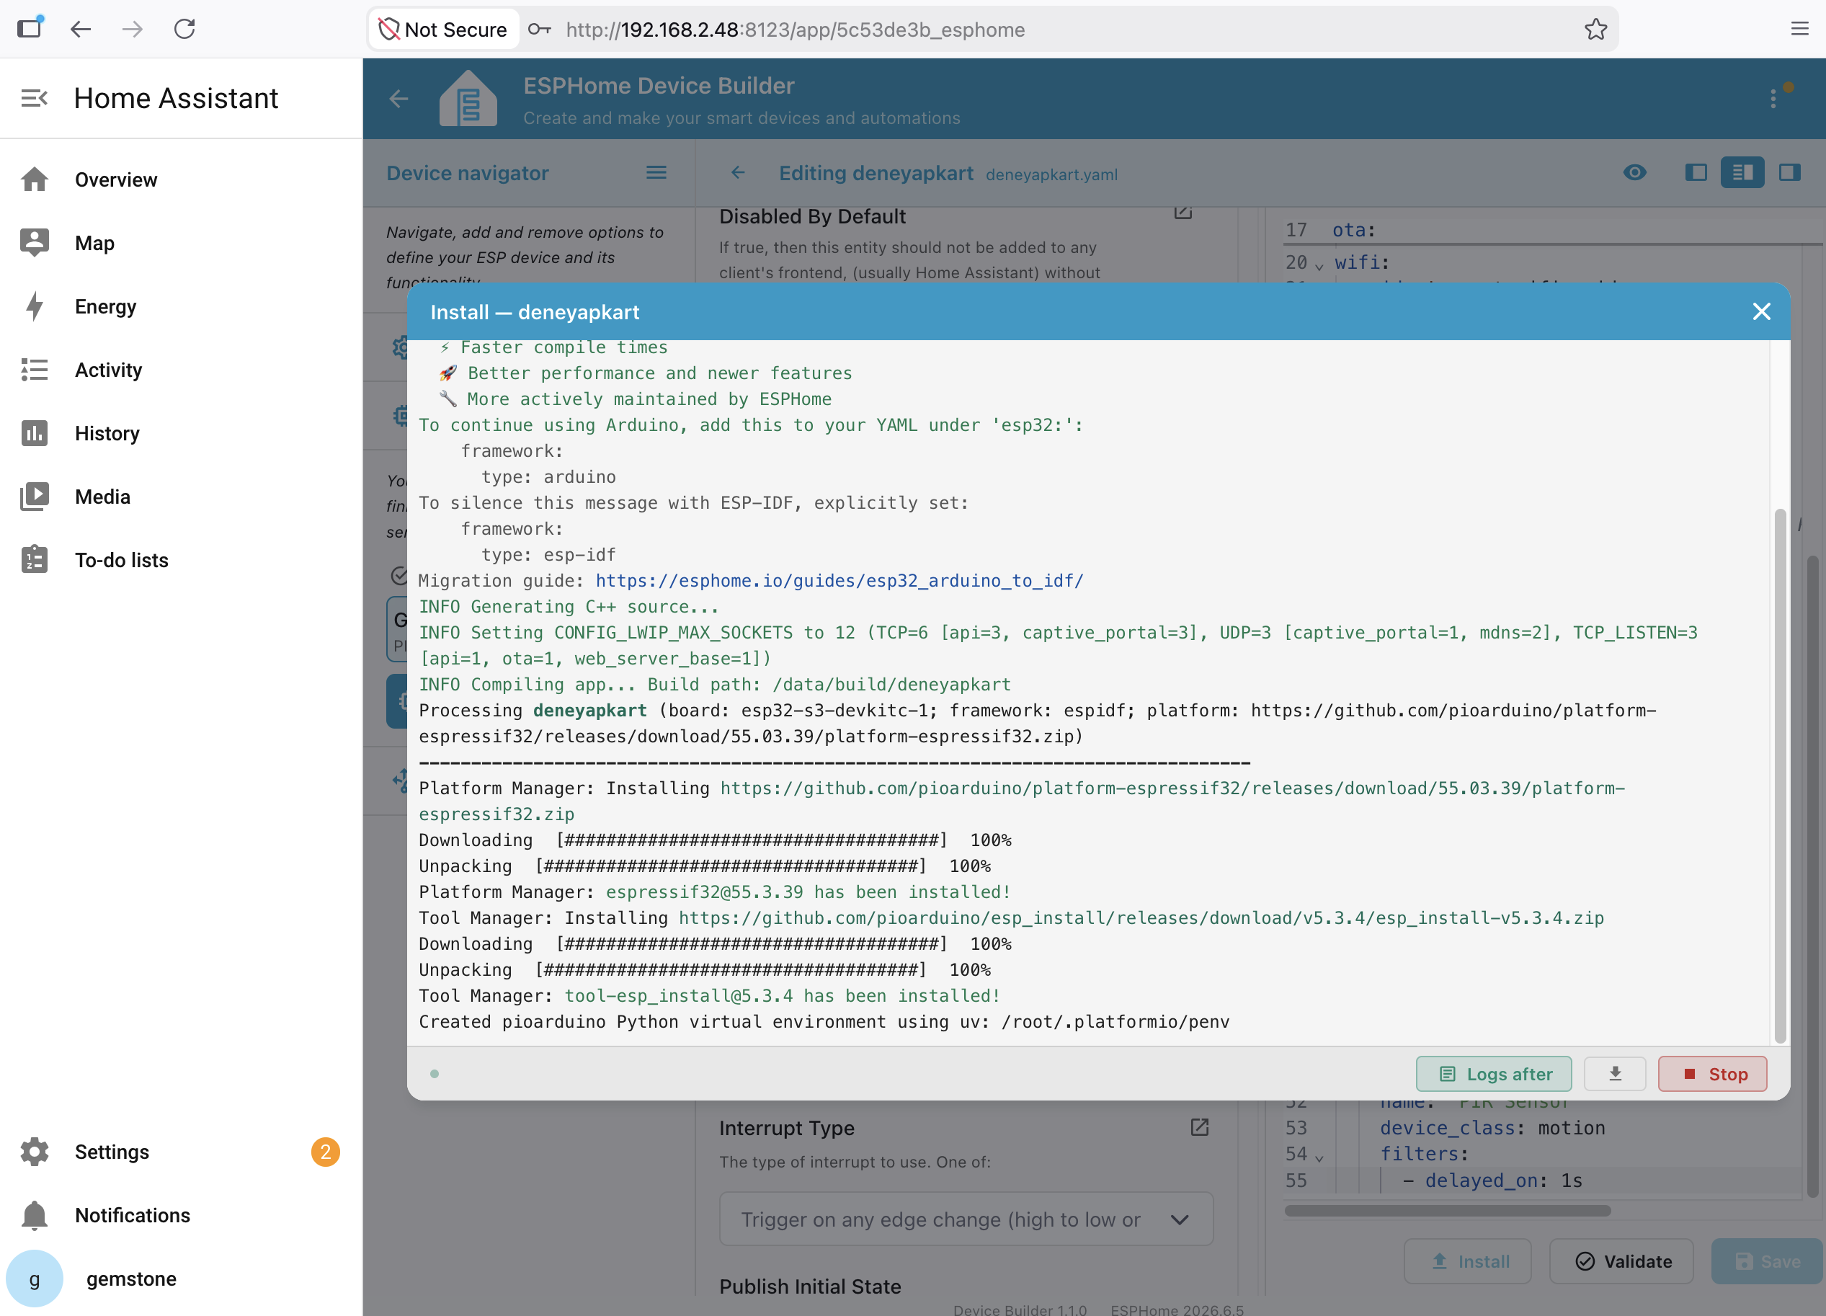Toggle the preview eye icon

coord(1634,172)
